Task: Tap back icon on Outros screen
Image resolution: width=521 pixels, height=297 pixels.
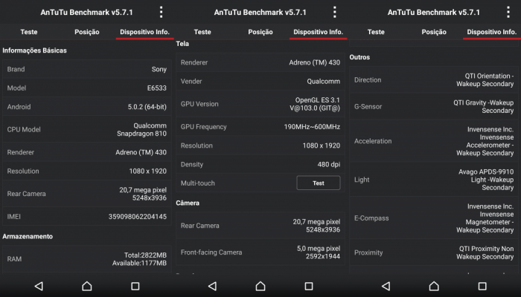Action: point(386,286)
